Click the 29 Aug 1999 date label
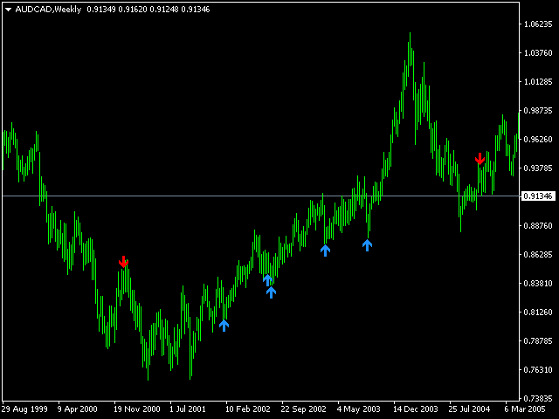 (x=24, y=409)
